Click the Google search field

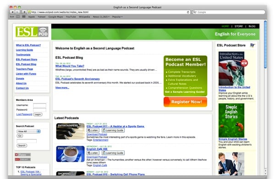point(229,12)
